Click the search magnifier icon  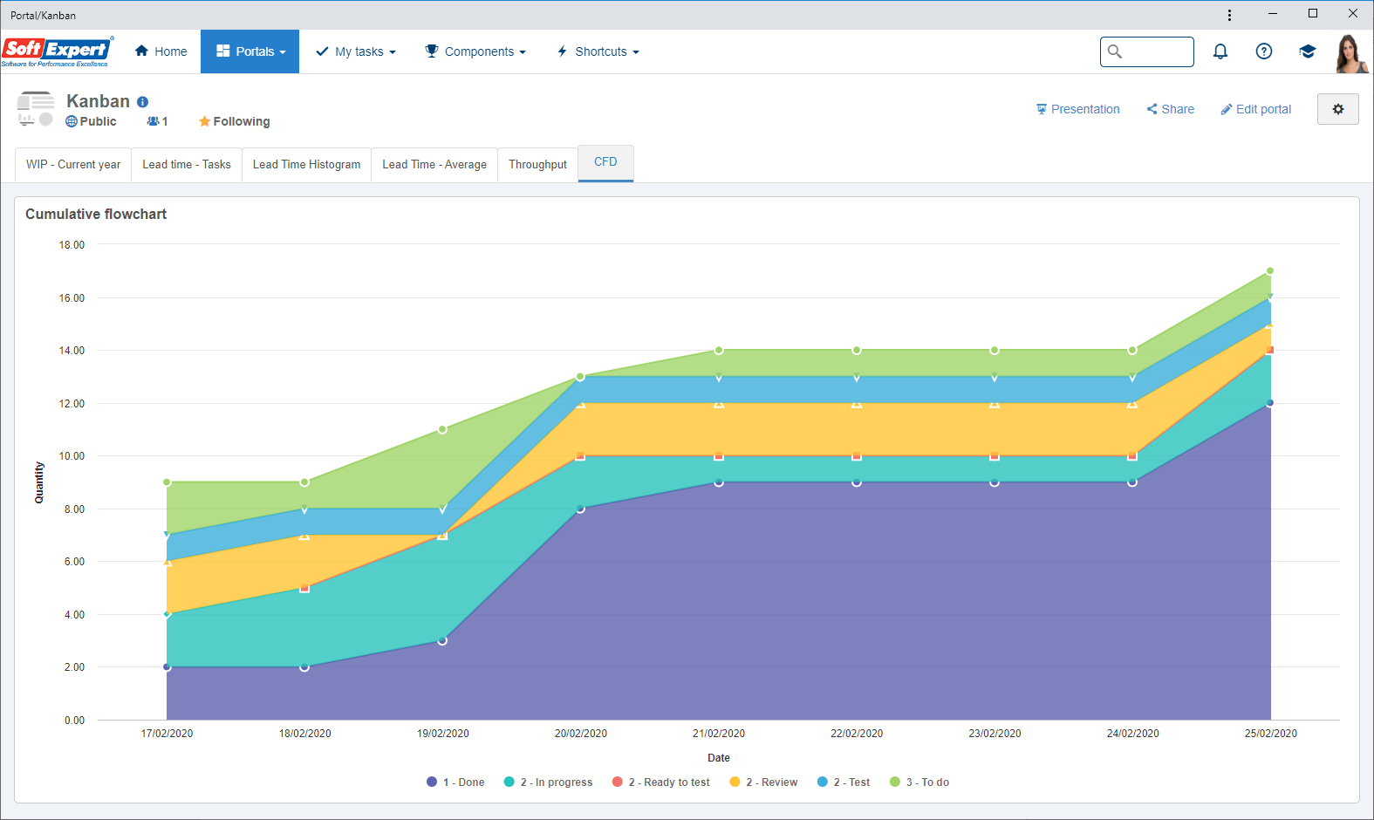1115,51
